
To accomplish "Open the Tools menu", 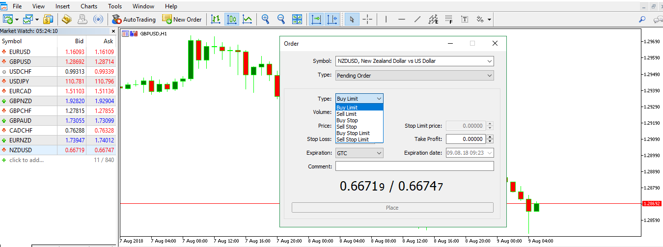I will pos(115,6).
